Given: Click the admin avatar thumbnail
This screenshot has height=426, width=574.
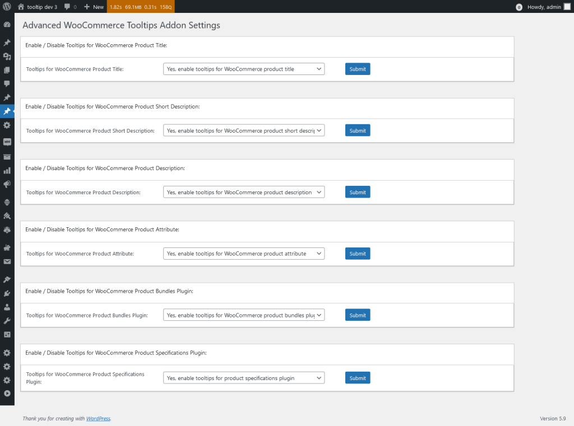Looking at the screenshot, I should (567, 7).
